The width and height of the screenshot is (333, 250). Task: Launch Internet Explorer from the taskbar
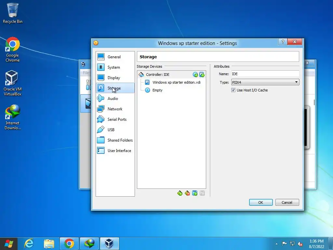(x=29, y=243)
